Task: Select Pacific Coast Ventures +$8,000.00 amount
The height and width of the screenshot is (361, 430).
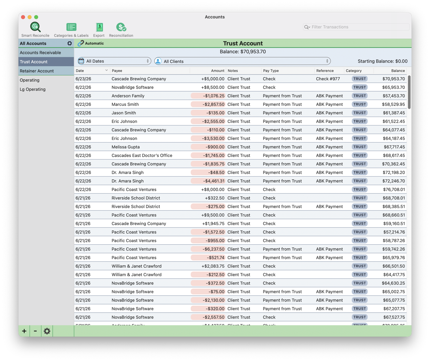Action: coord(213,189)
